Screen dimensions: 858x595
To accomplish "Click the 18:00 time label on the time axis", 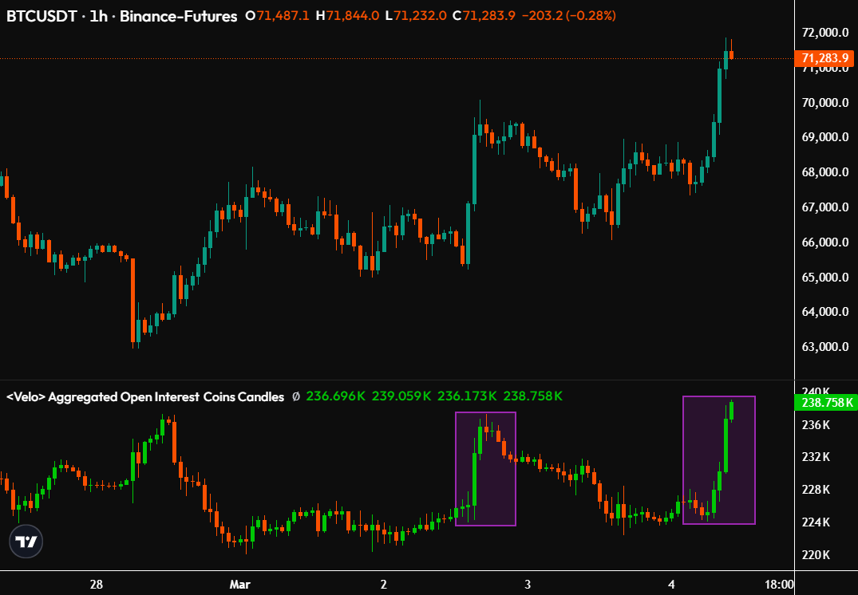I will tap(779, 585).
